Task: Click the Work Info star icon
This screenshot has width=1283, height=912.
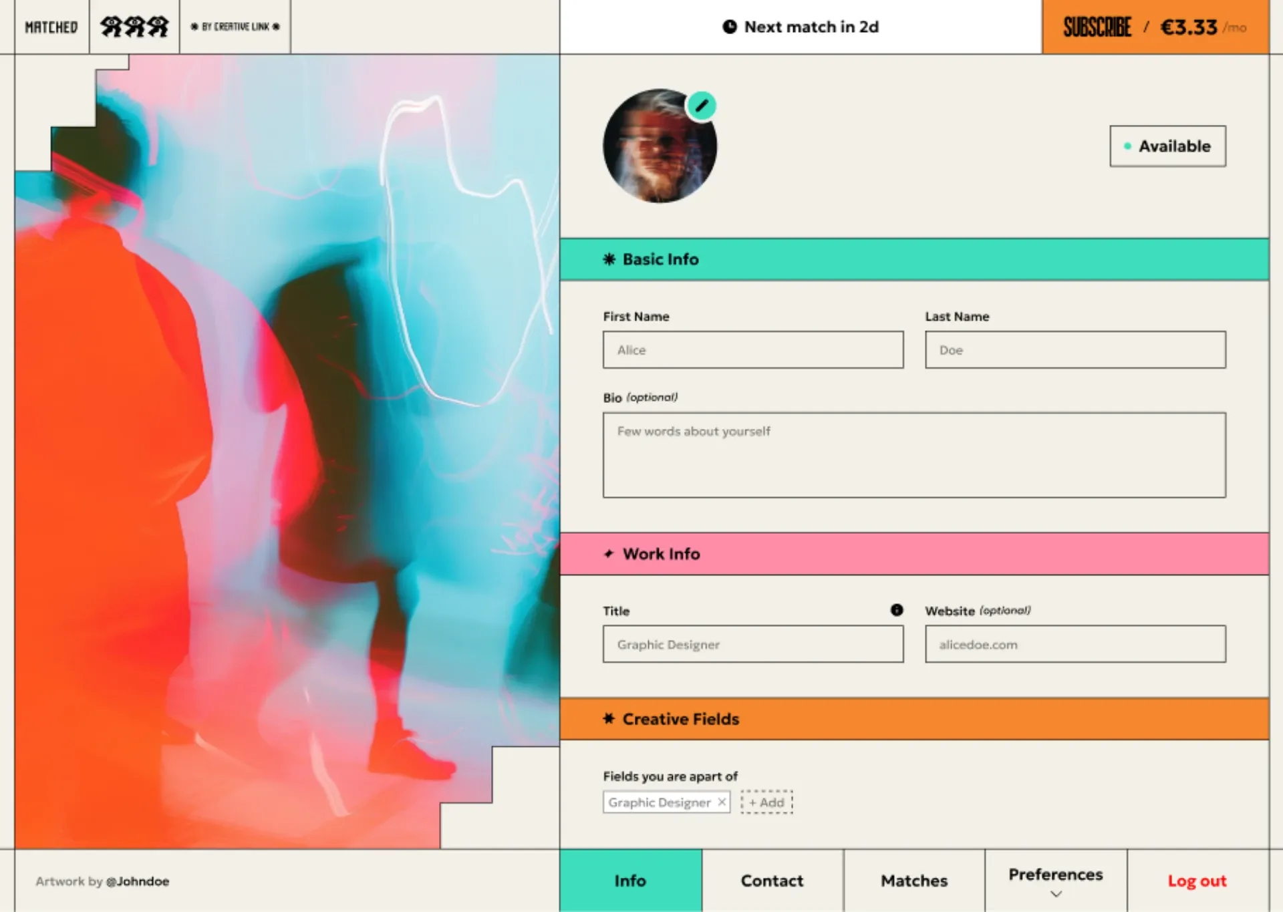Action: [609, 554]
